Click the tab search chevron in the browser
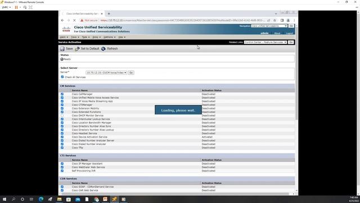The width and height of the screenshot is (360, 203). (276, 14)
